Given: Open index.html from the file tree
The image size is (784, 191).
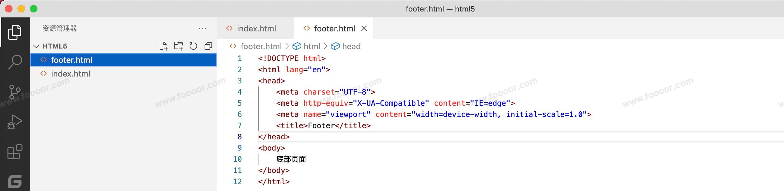Looking at the screenshot, I should [70, 74].
